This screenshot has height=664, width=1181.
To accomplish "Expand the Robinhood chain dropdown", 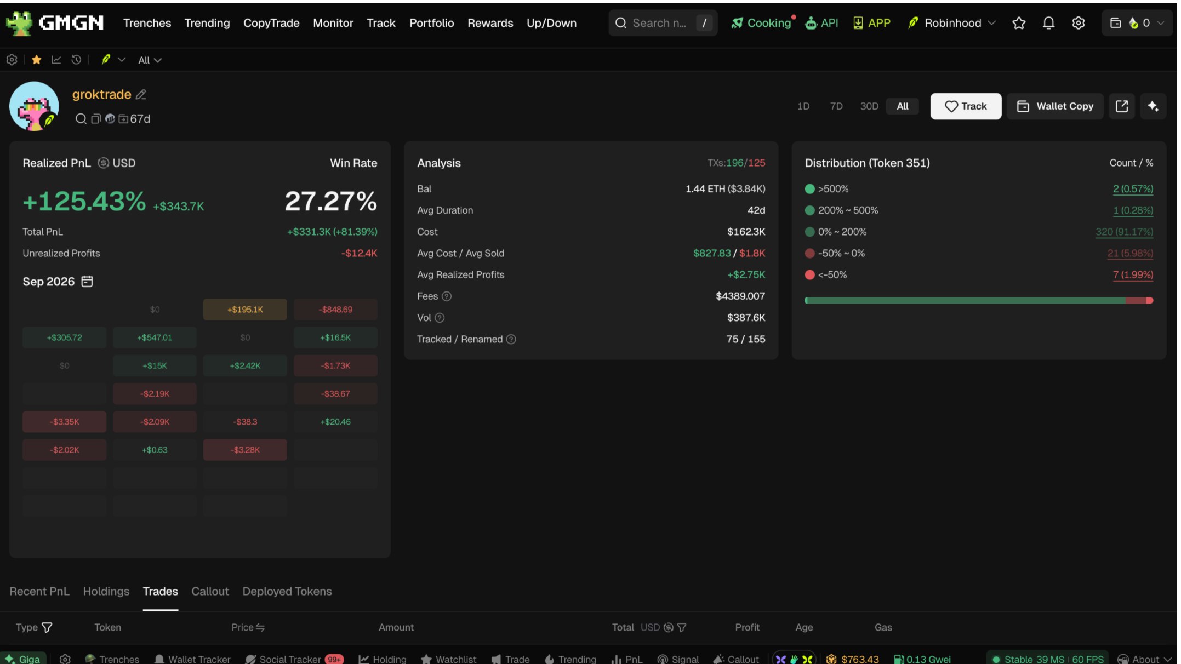I will 951,23.
